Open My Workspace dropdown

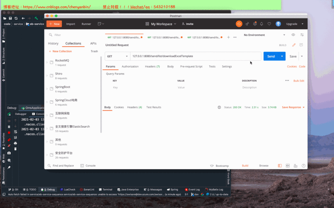pyautogui.click(x=161, y=24)
